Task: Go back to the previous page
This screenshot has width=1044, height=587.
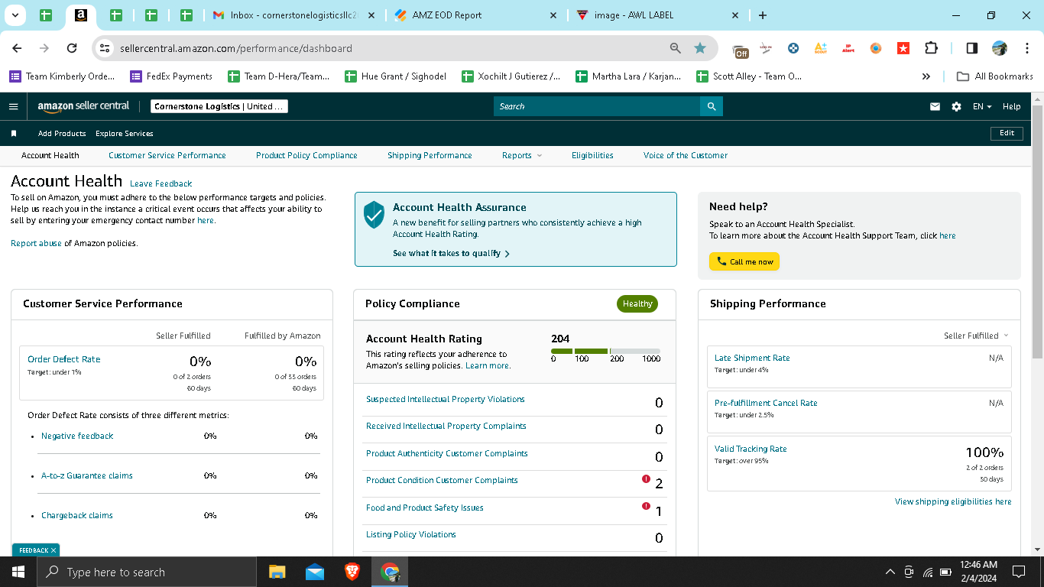Action: pyautogui.click(x=17, y=48)
